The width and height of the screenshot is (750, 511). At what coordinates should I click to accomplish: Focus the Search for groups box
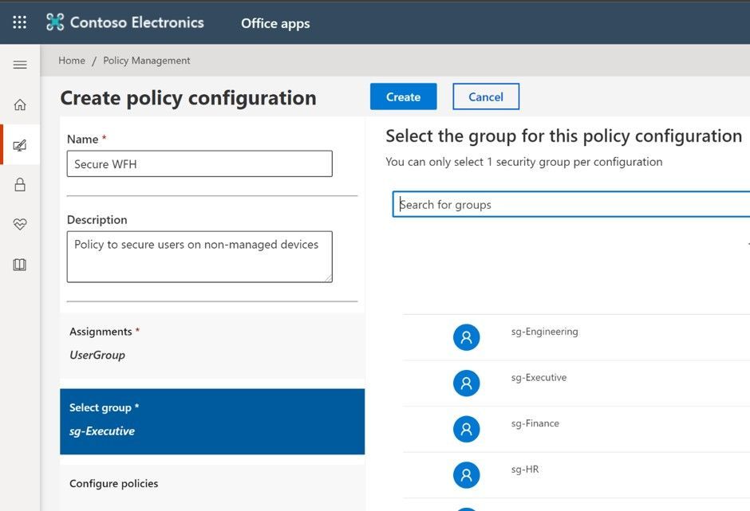point(571,205)
